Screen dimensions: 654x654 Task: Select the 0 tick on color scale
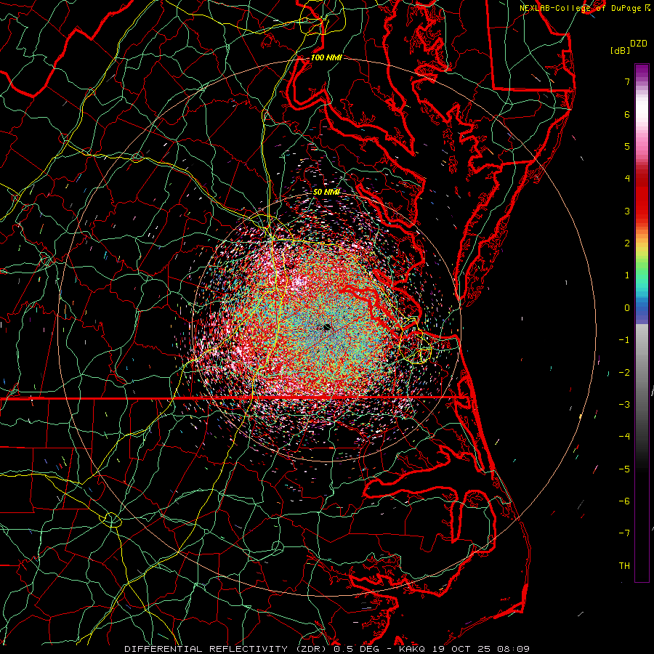(x=627, y=308)
